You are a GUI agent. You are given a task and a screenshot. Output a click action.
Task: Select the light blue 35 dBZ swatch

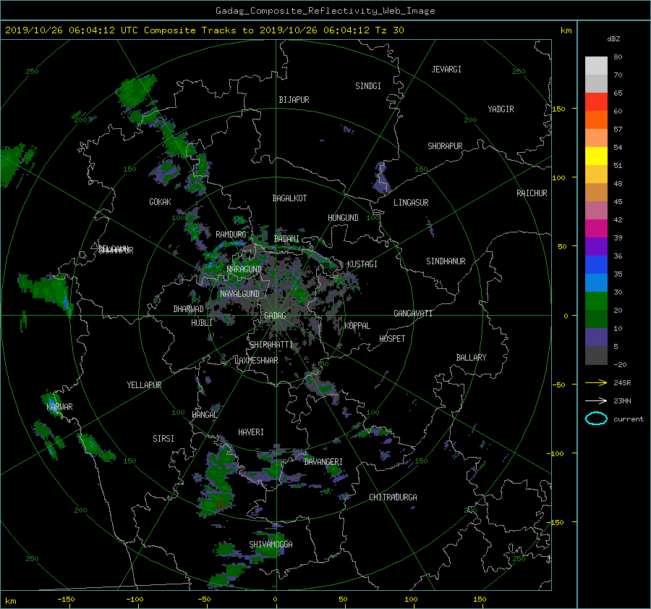596,282
